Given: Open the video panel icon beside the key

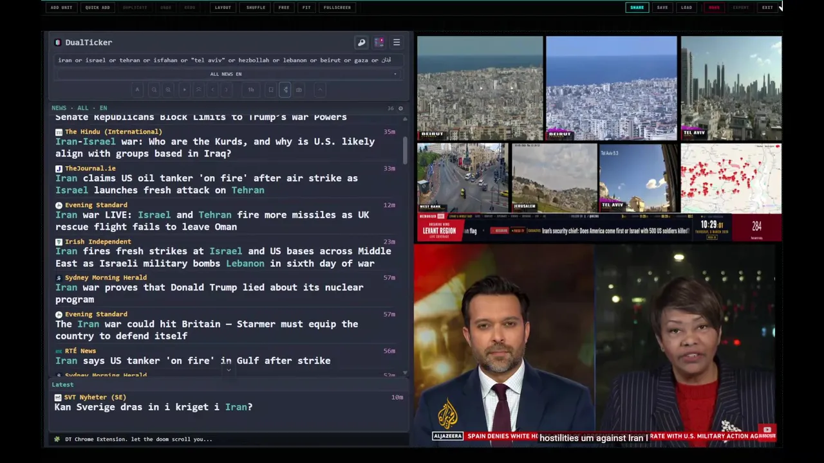Looking at the screenshot, I should (x=379, y=42).
